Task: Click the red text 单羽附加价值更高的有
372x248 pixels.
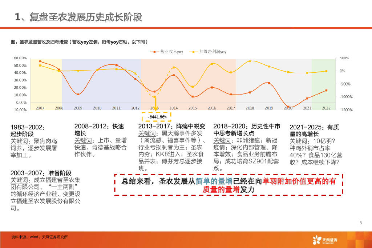Action: click(299, 181)
